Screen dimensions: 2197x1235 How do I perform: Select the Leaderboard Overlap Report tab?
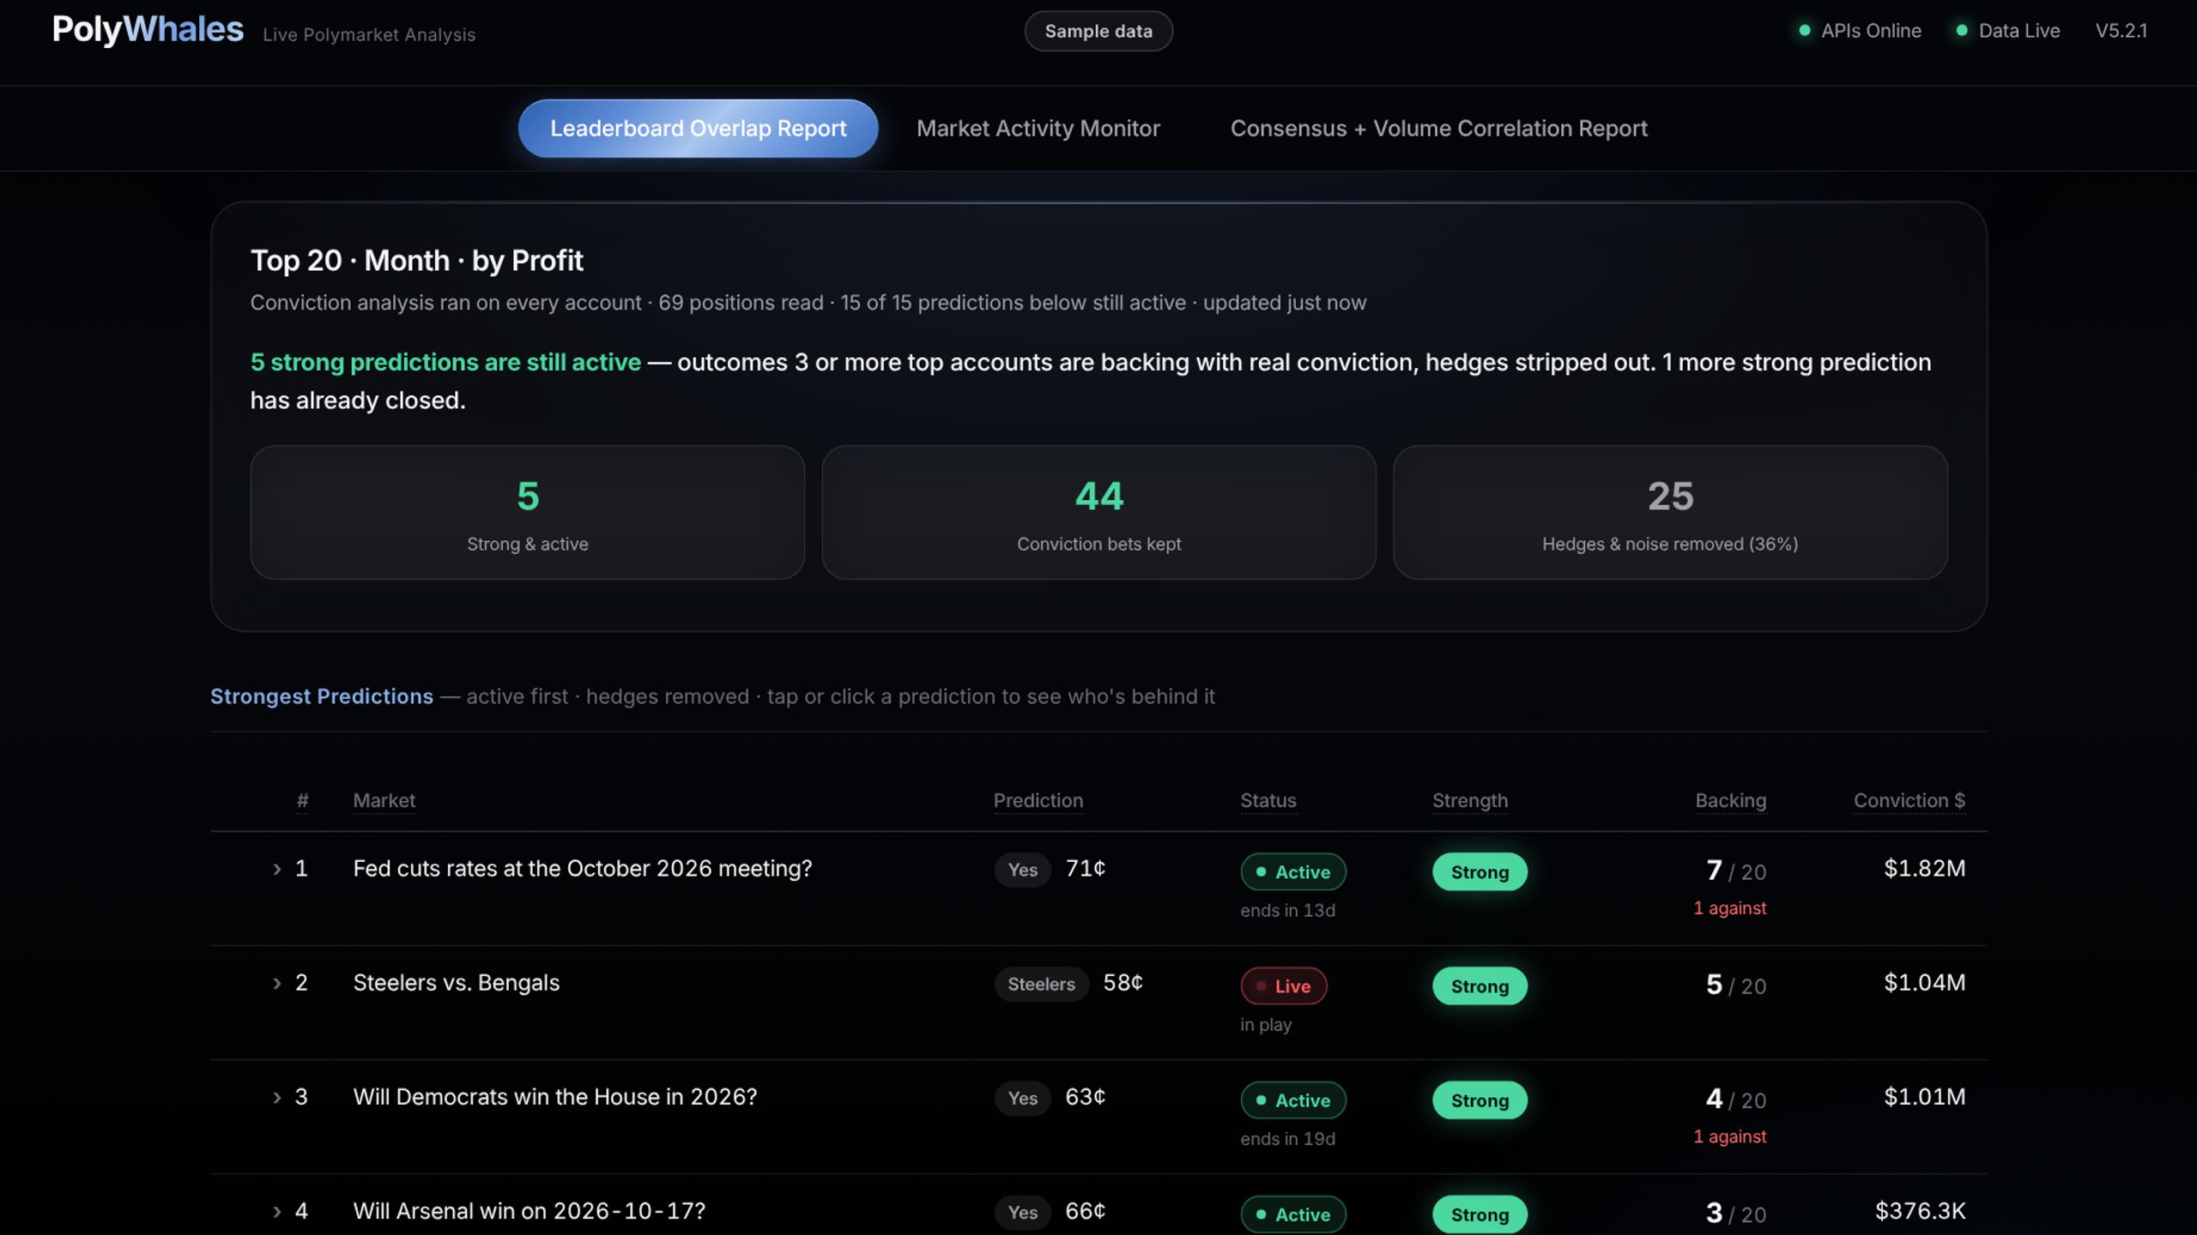[698, 129]
